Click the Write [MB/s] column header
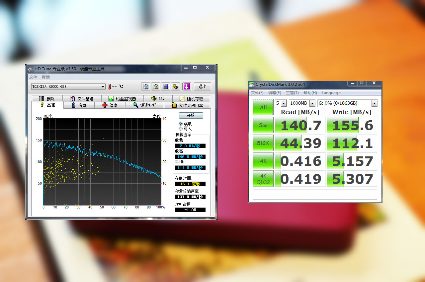This screenshot has width=425, height=282. pos(353,112)
